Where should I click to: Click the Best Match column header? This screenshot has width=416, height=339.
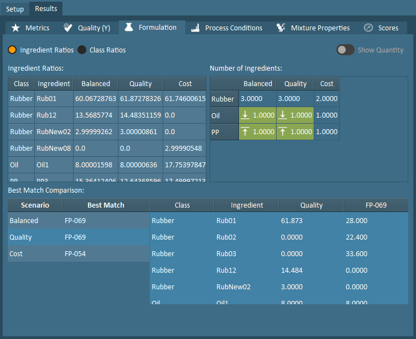point(106,205)
